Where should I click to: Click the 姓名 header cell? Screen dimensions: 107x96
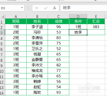(37, 21)
